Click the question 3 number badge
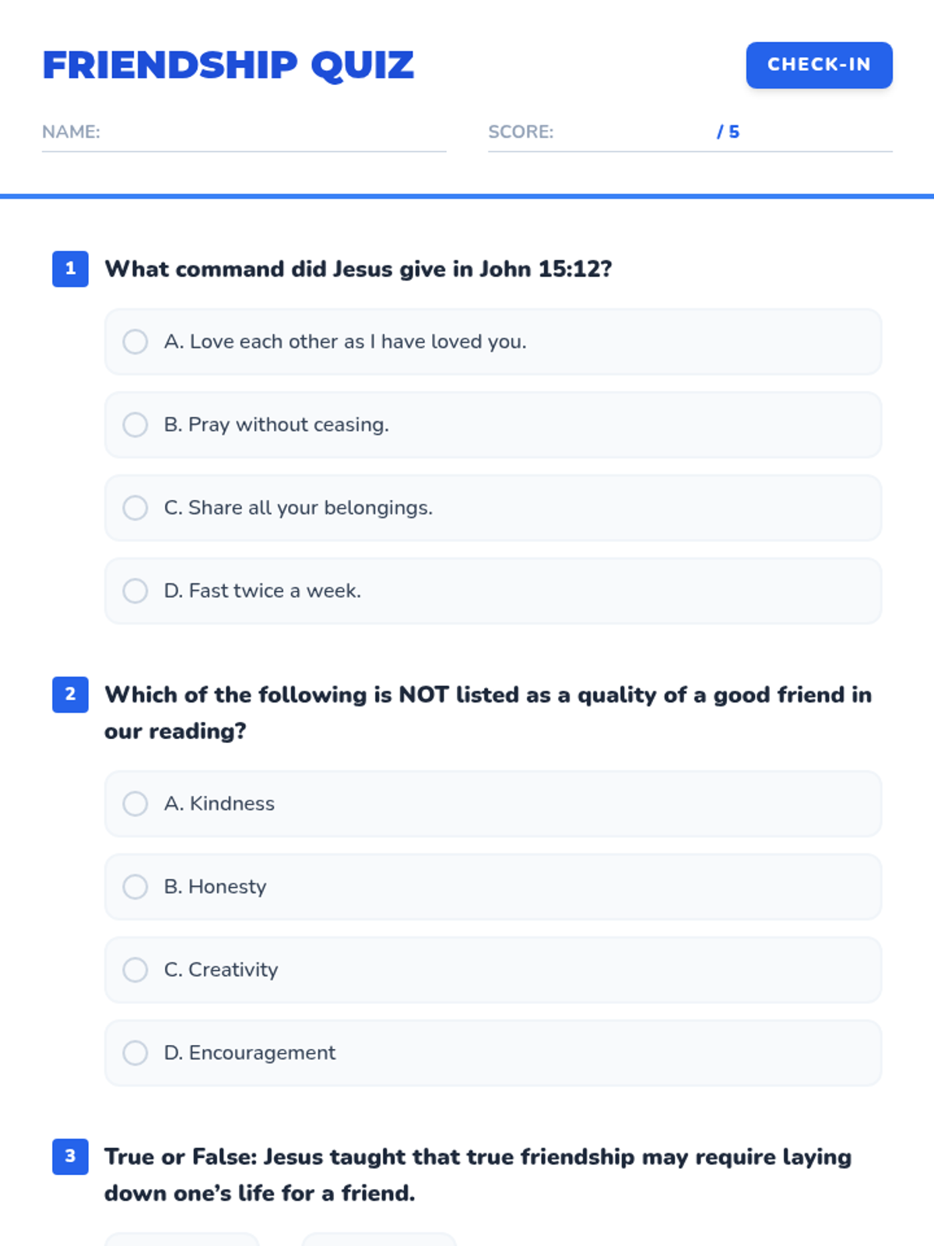 70,1156
